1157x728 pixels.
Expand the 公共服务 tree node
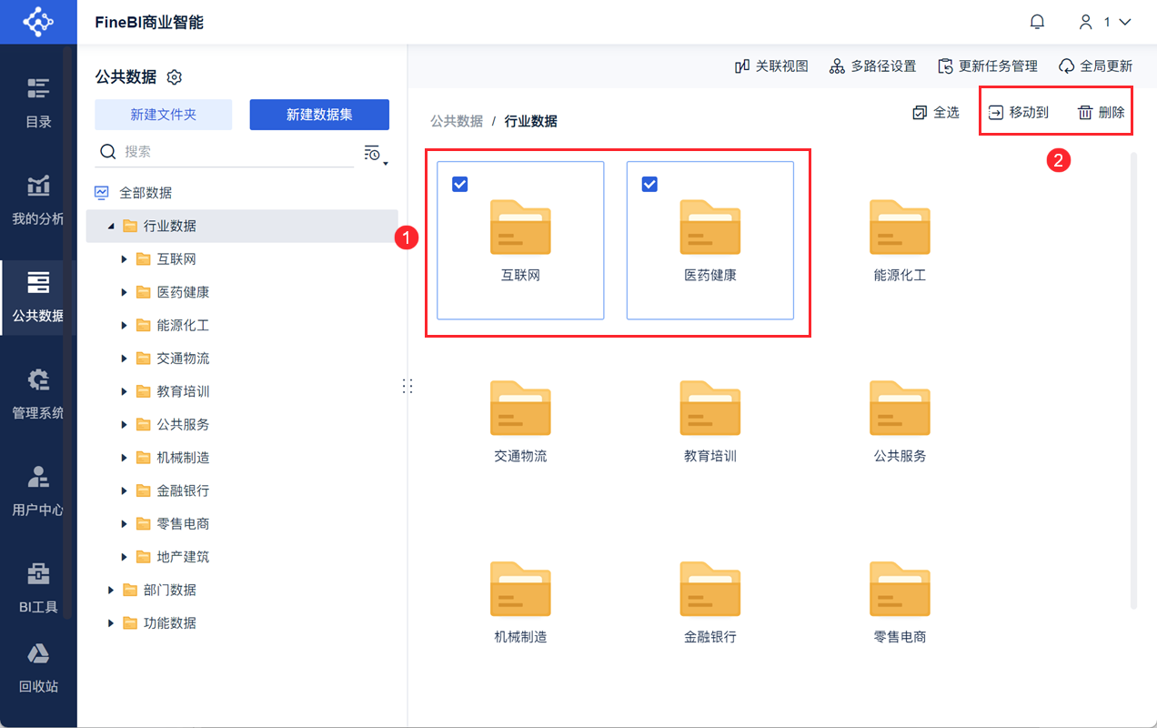pyautogui.click(x=125, y=424)
